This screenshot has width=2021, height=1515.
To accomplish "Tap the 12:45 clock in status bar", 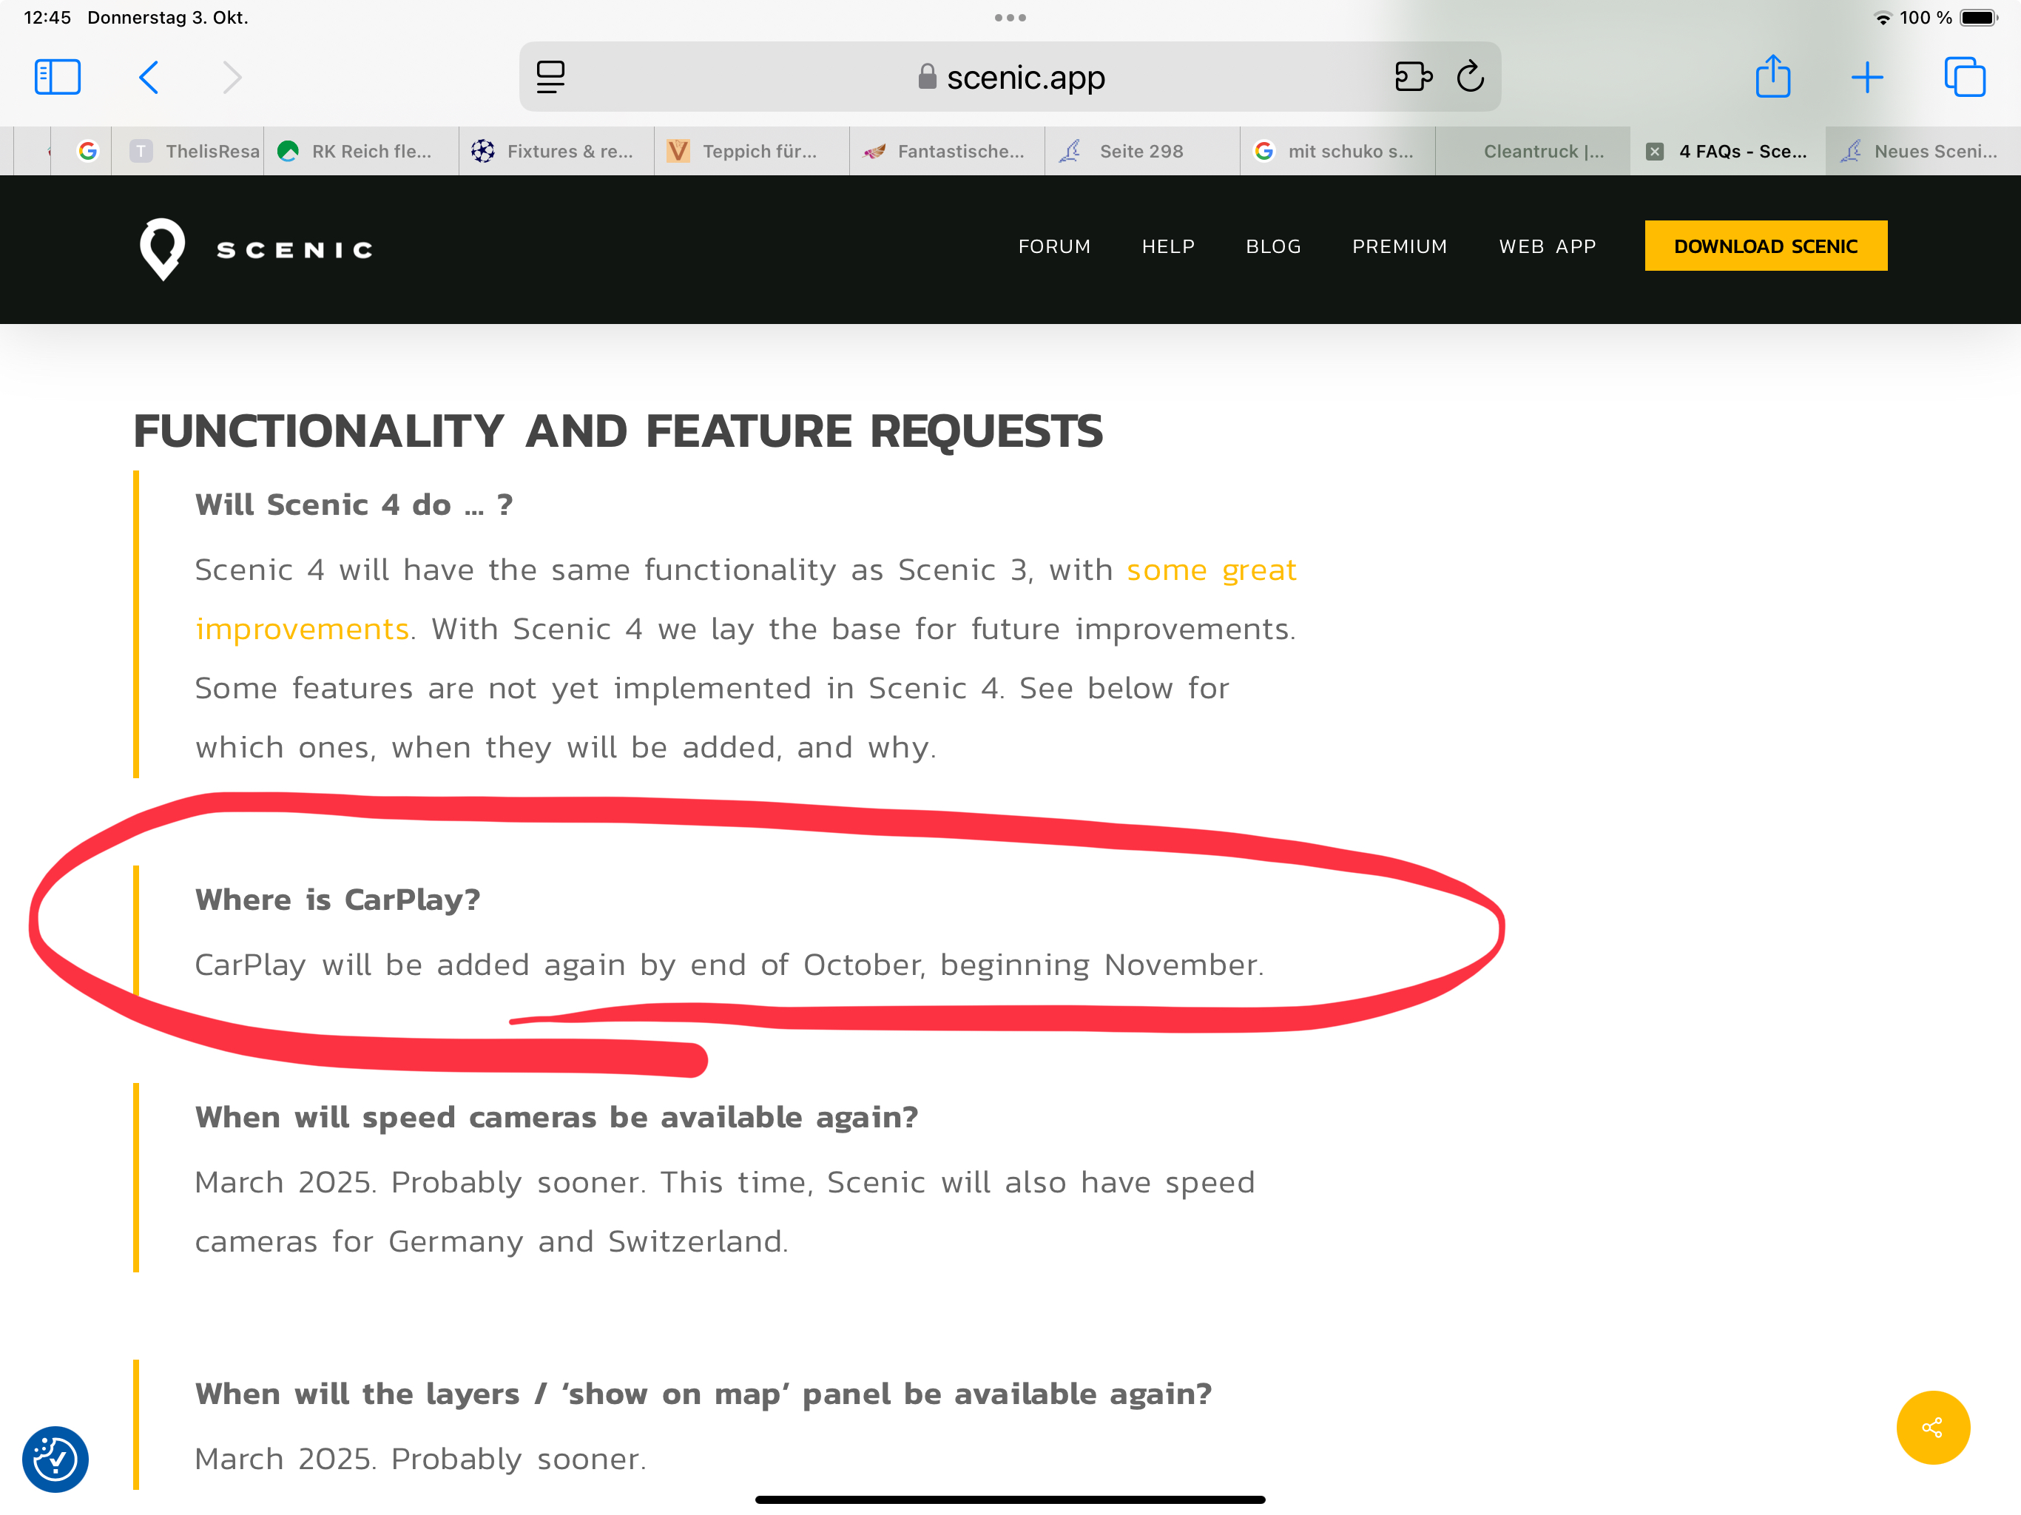I will click(x=47, y=17).
